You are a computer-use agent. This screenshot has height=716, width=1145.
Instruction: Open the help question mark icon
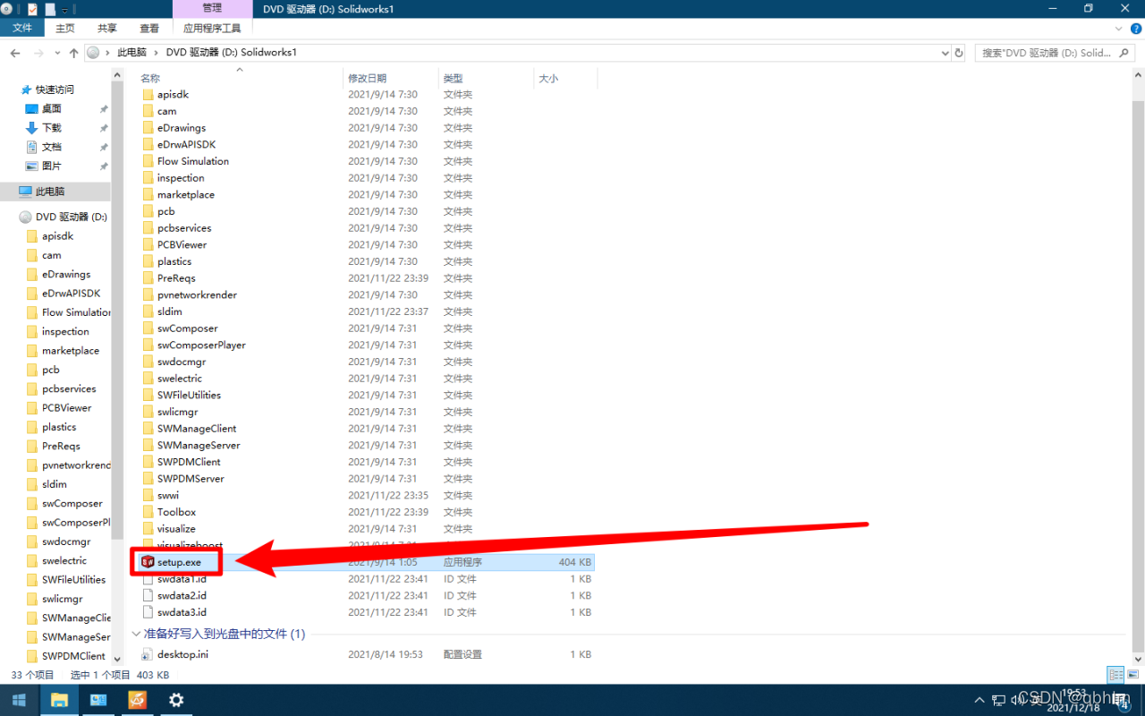tap(1136, 29)
